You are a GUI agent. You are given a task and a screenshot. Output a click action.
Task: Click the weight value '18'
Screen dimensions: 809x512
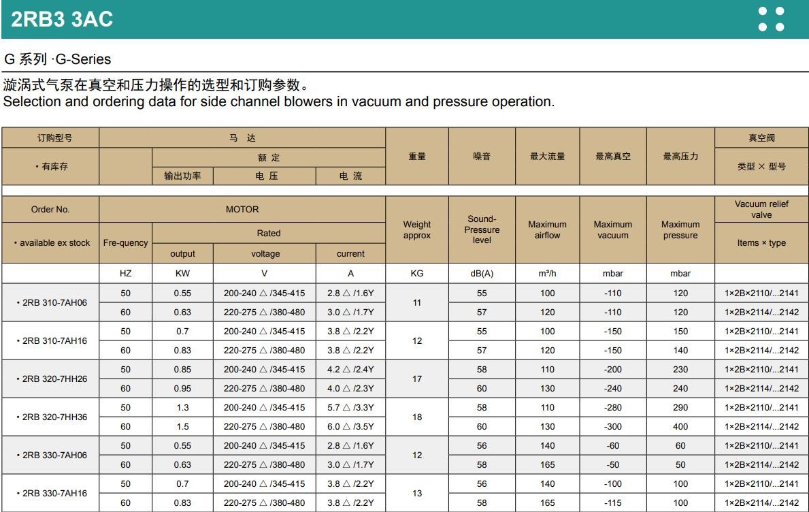[x=417, y=417]
